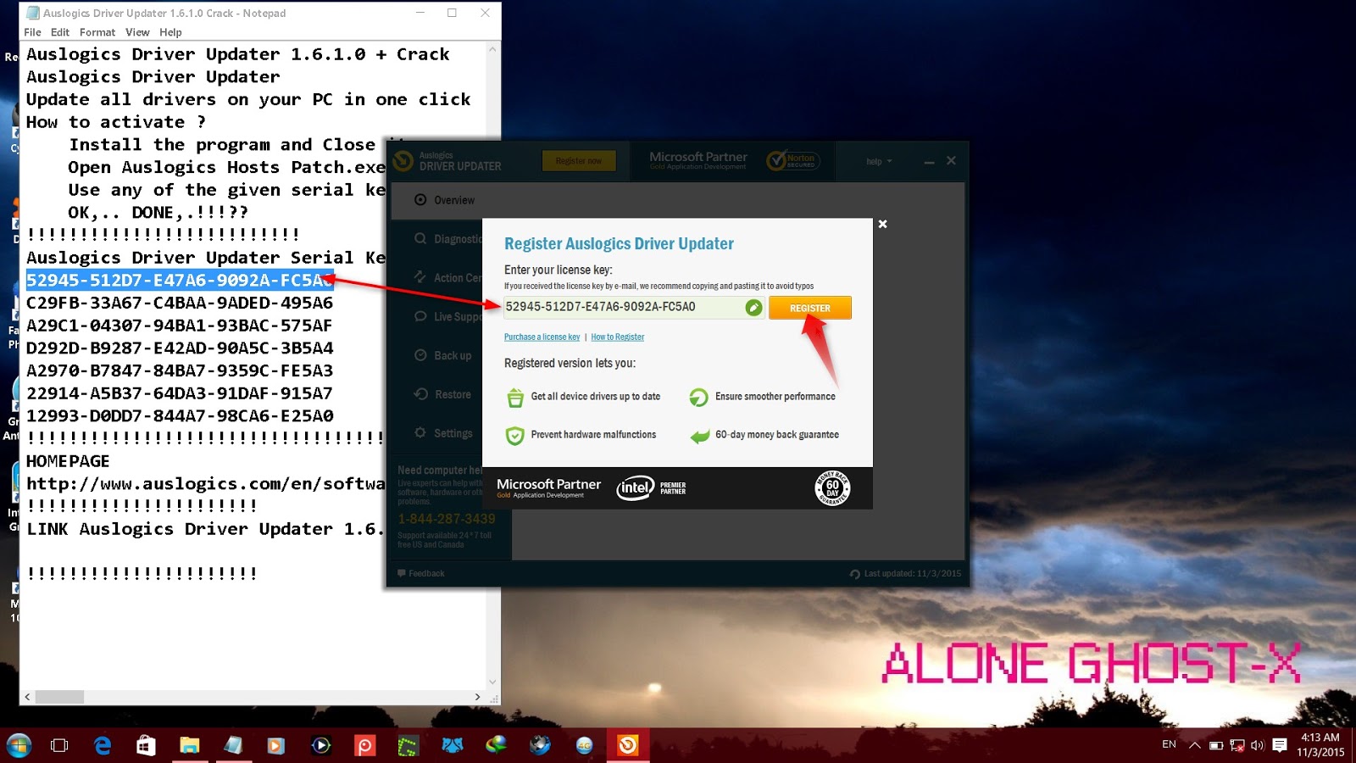The height and width of the screenshot is (763, 1356).
Task: Click the Back up sidebar icon
Action: coord(420,355)
